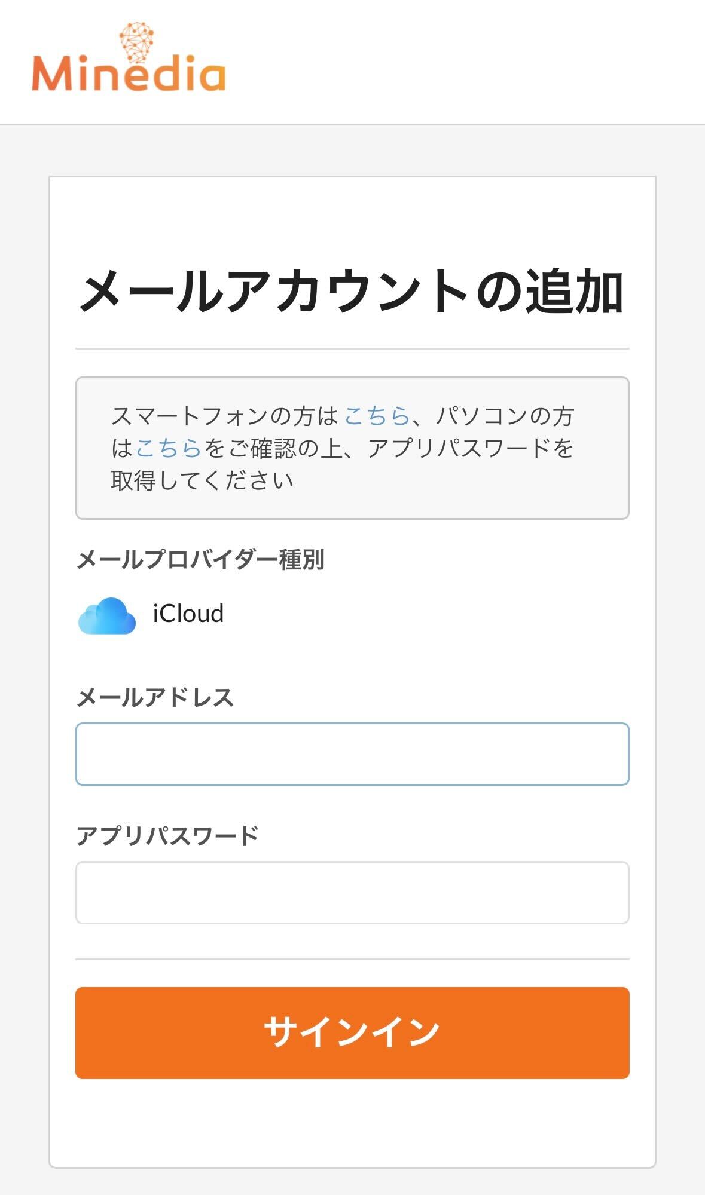Click the brain network graphic above Minedia
The width and height of the screenshot is (705, 1195).
(136, 39)
